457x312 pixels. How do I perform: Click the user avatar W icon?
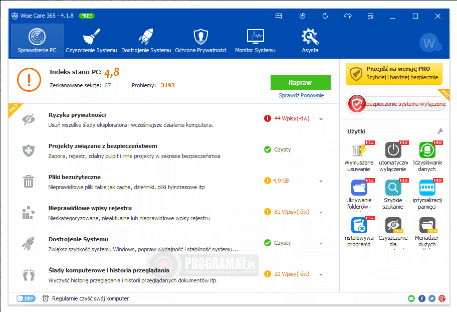coord(430,43)
